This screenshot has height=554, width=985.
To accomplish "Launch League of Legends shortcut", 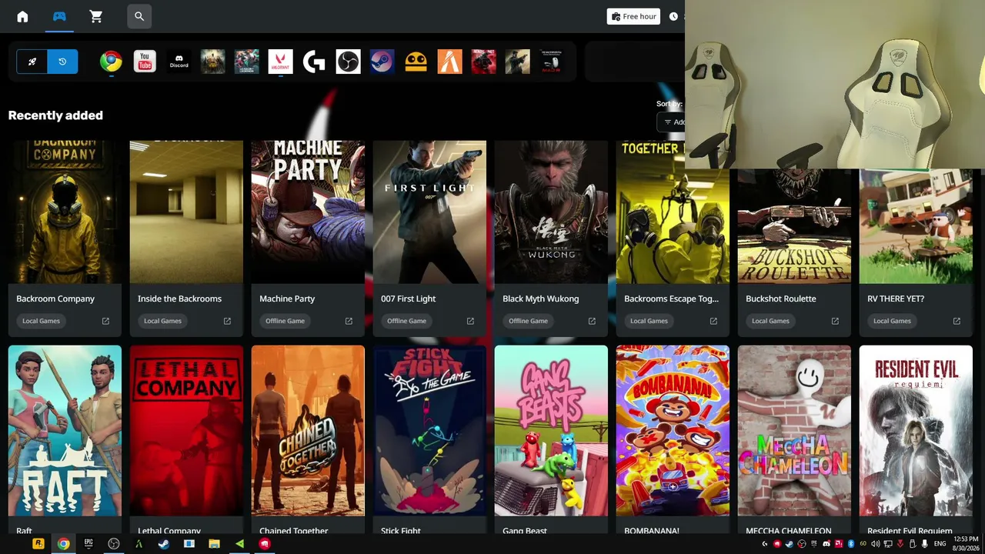I will point(247,62).
